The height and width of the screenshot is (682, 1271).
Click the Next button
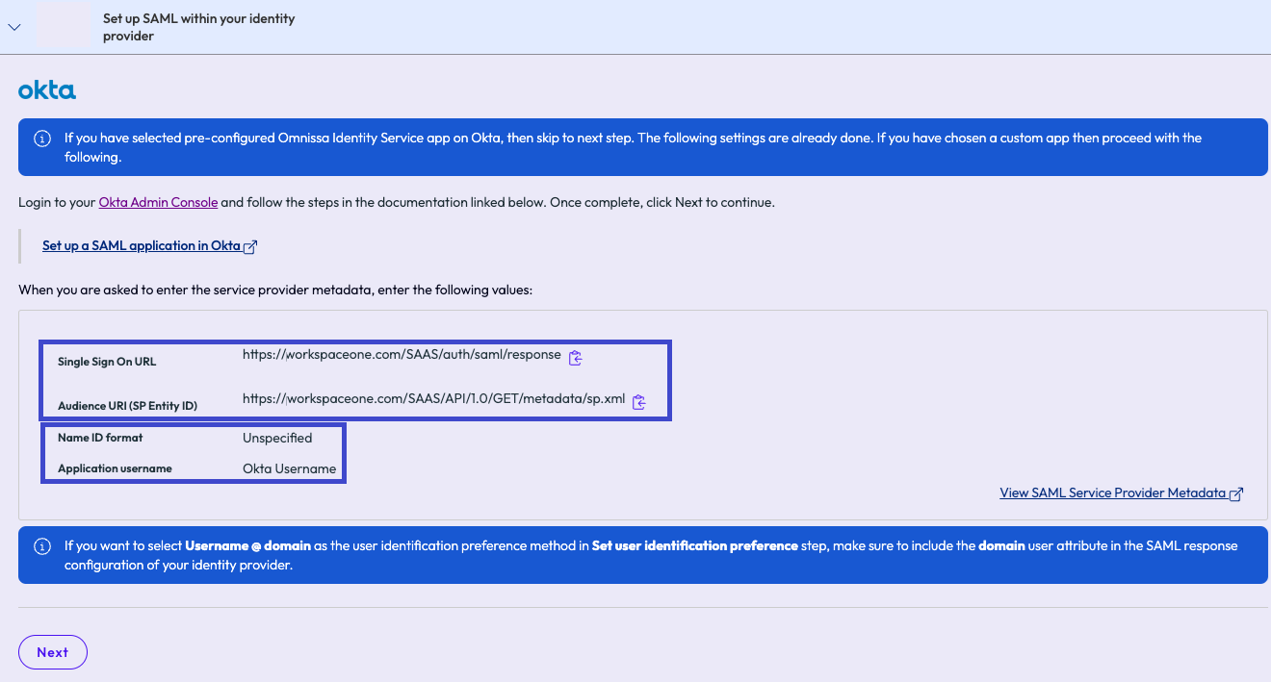pos(53,652)
